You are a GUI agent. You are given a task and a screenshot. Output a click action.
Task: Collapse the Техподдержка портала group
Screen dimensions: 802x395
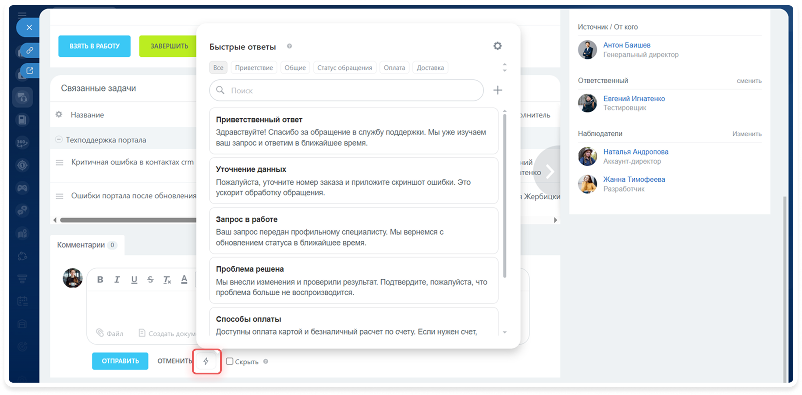tap(58, 140)
